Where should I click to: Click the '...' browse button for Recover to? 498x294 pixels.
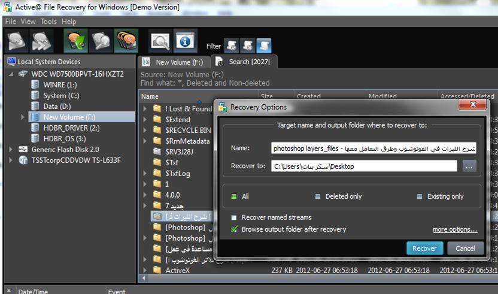(469, 166)
